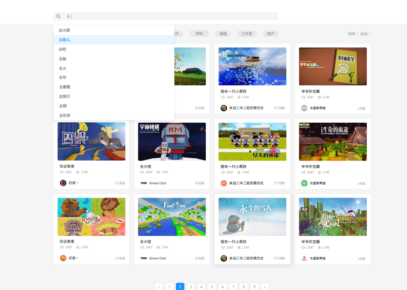Screen dimensions: 407x290
Task: Open the otto avatar on DIARY card
Action: click(304, 108)
